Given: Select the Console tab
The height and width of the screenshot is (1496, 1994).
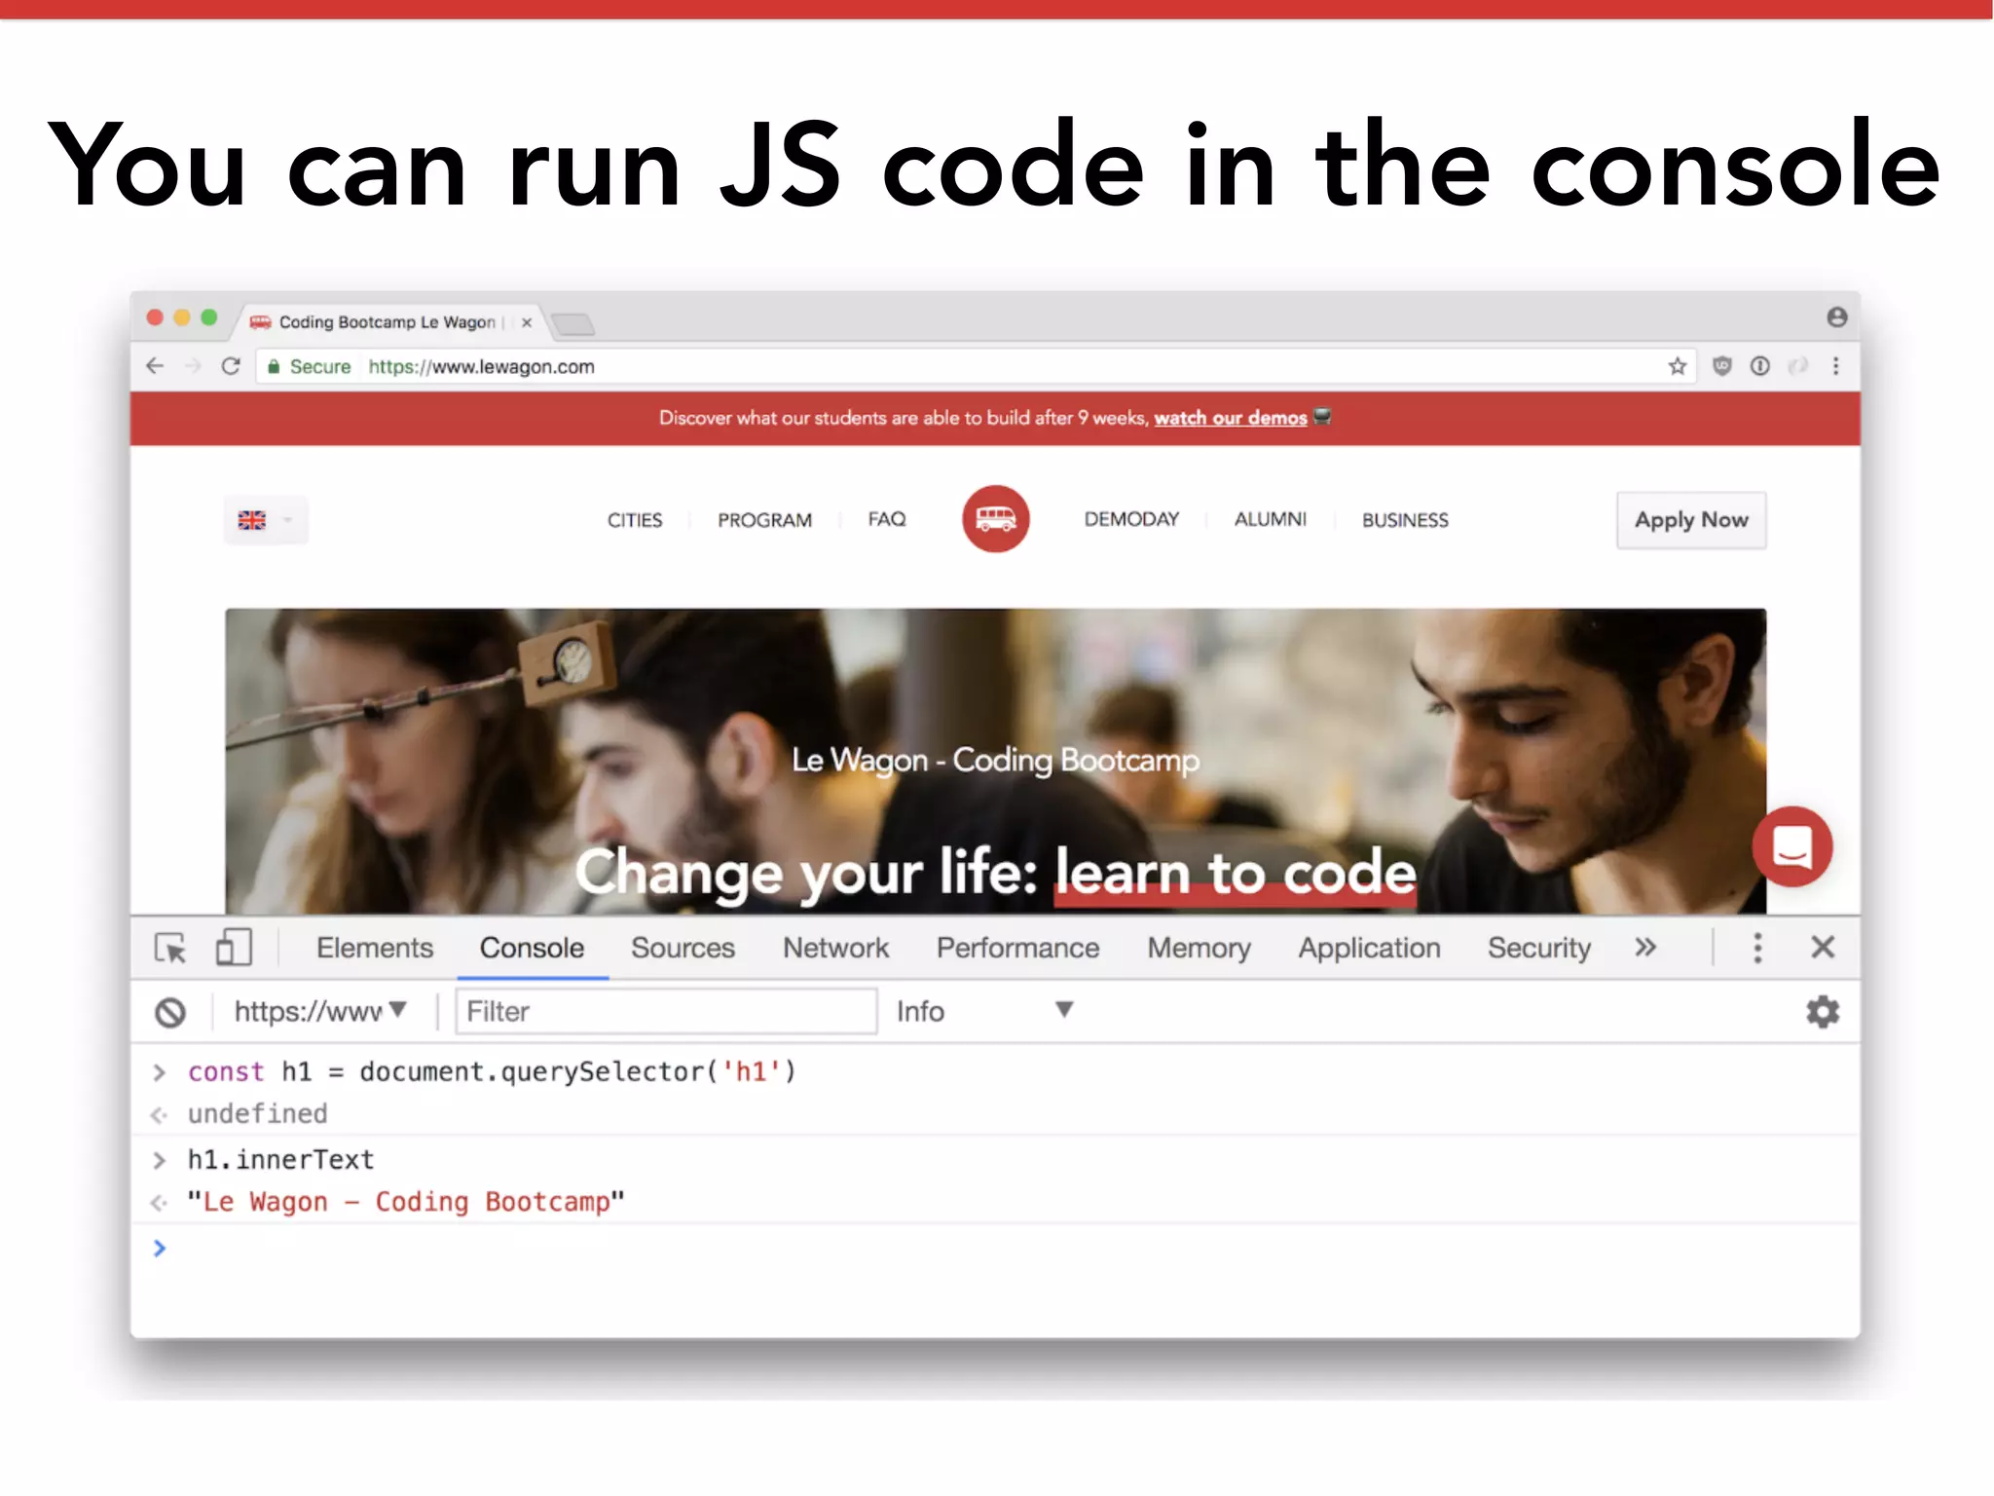Looking at the screenshot, I should 533,948.
